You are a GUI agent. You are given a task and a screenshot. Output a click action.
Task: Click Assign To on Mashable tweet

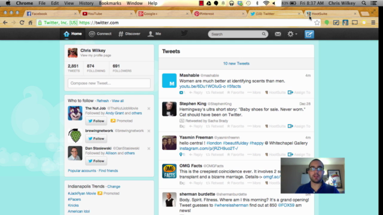(x=299, y=93)
